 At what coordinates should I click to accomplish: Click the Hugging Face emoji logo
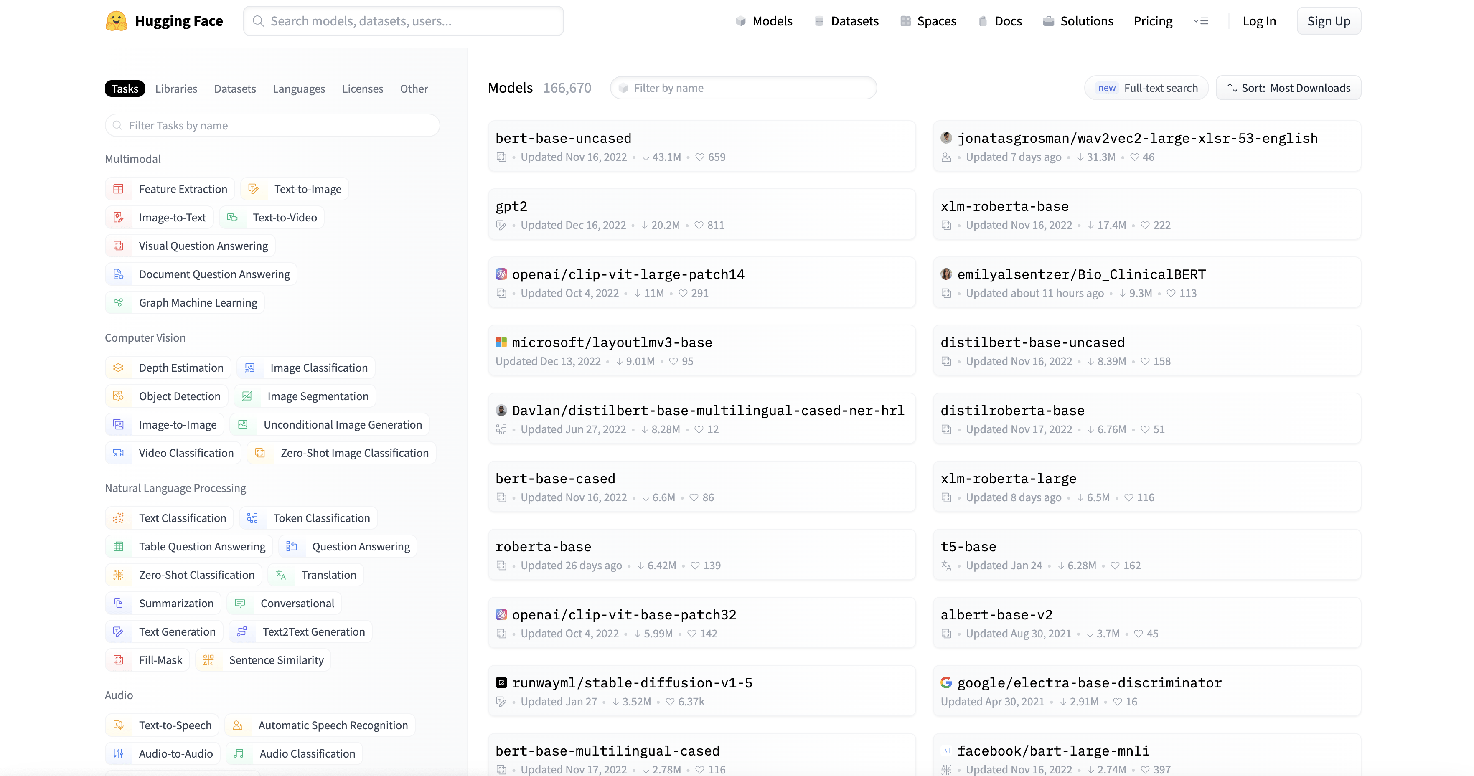click(116, 21)
